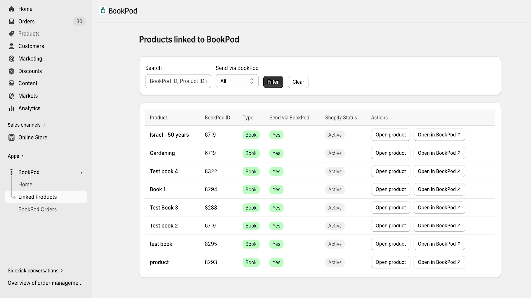Screen dimensions: 531x298
Task: Click the pin dot beside BookPod app
Action: 81,173
